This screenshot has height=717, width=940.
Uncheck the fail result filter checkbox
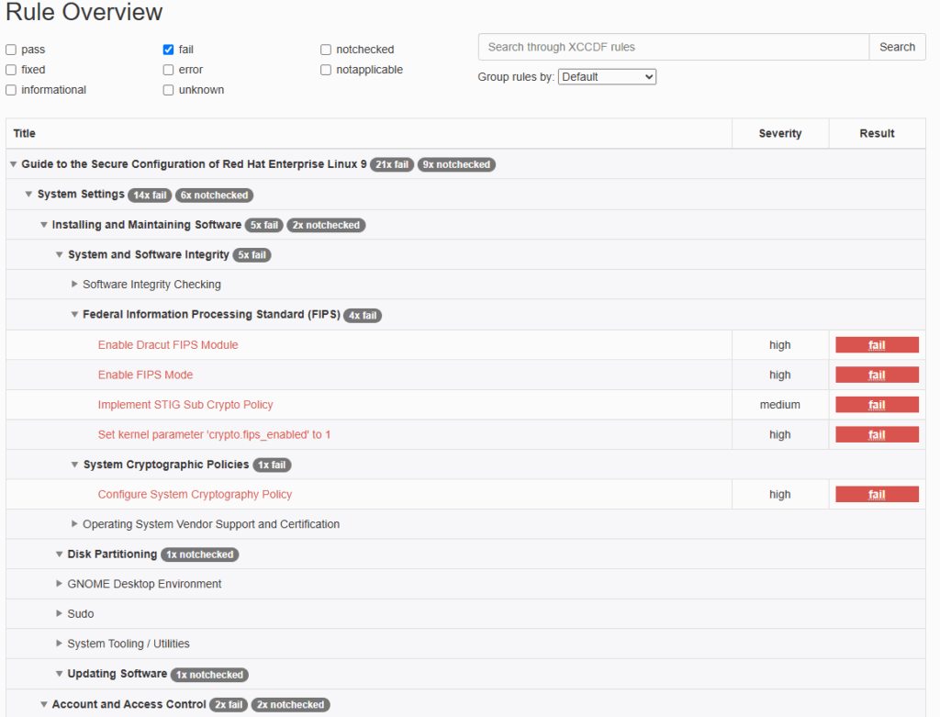(169, 50)
